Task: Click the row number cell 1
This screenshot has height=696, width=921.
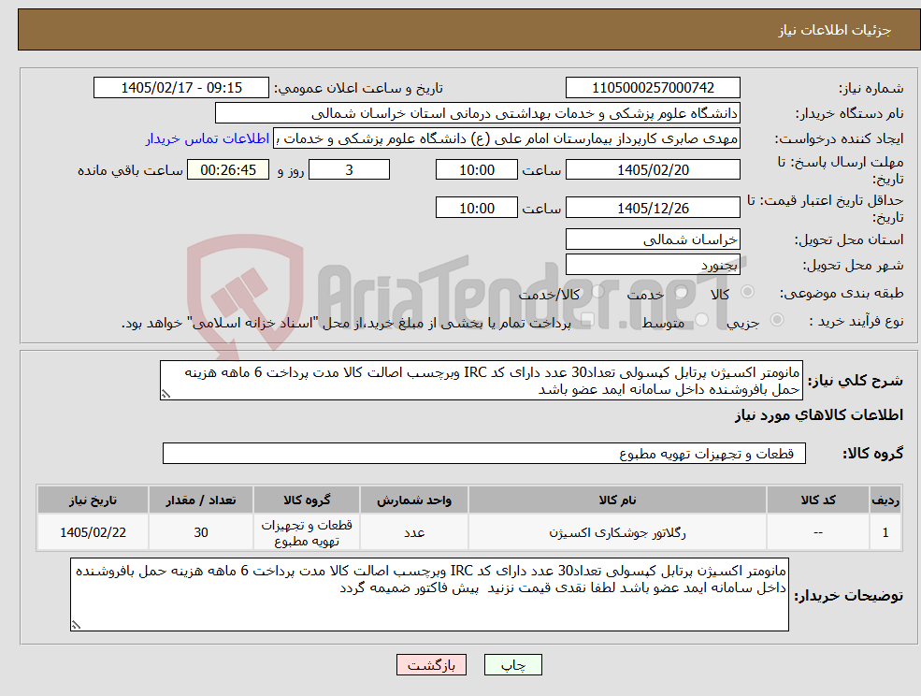Action: click(885, 532)
